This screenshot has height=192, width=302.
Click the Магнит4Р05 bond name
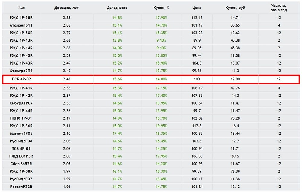point(21,133)
